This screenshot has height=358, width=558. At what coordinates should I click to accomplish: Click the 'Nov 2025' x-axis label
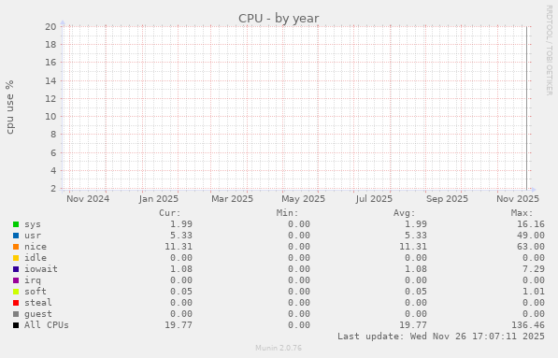click(x=518, y=198)
